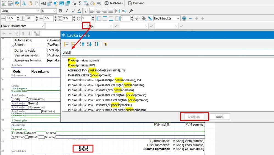Image resolution: width=274 pixels, height=155 pixels.
Task: Toggle the J word-wrap button
Action: [x=86, y=11]
